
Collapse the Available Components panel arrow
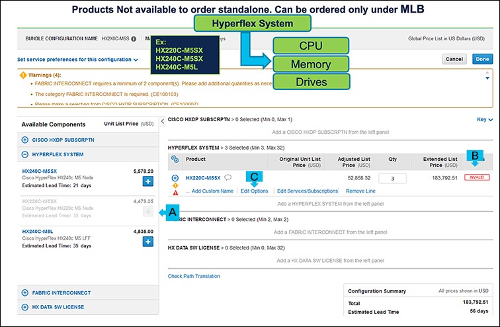tap(163, 122)
